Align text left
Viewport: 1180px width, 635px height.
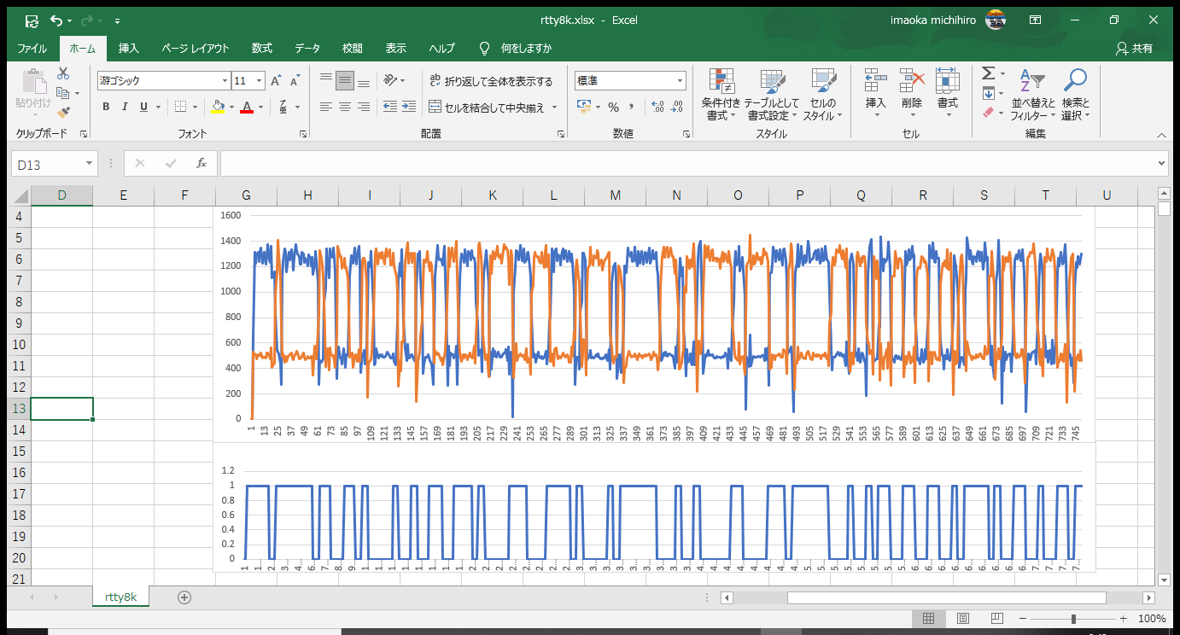(x=326, y=107)
